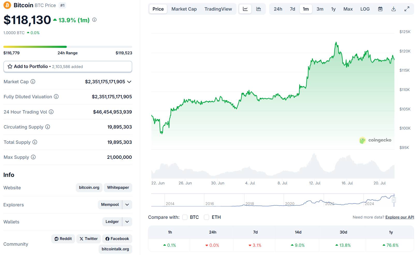This screenshot has height=255, width=418.
Task: Open the bitcointalk.org link
Action: [115, 249]
